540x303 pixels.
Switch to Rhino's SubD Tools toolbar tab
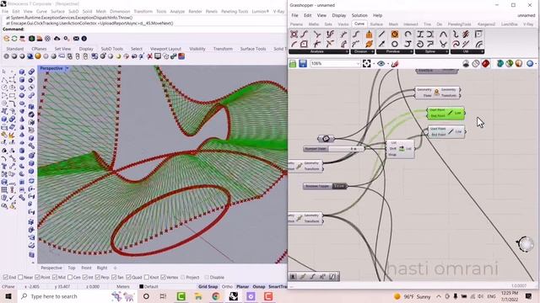pos(112,49)
